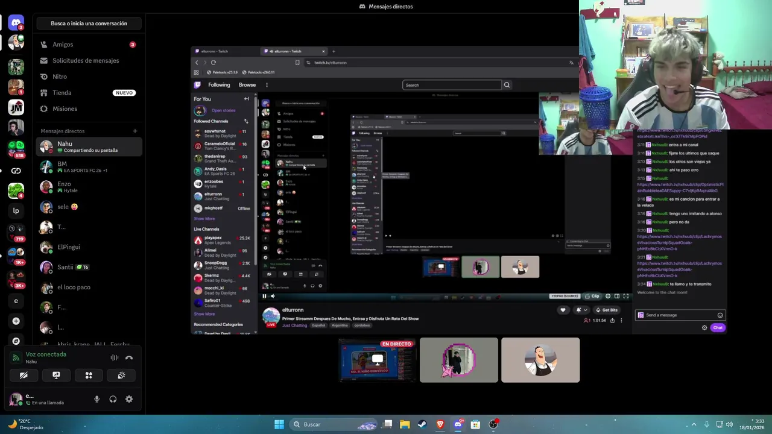Image resolution: width=772 pixels, height=434 pixels.
Task: Click Browse tab in shared Twitch stream
Action: (247, 85)
